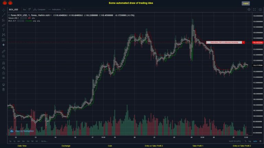Set time range to 6m
This screenshot has width=264, height=148.
(19, 141)
